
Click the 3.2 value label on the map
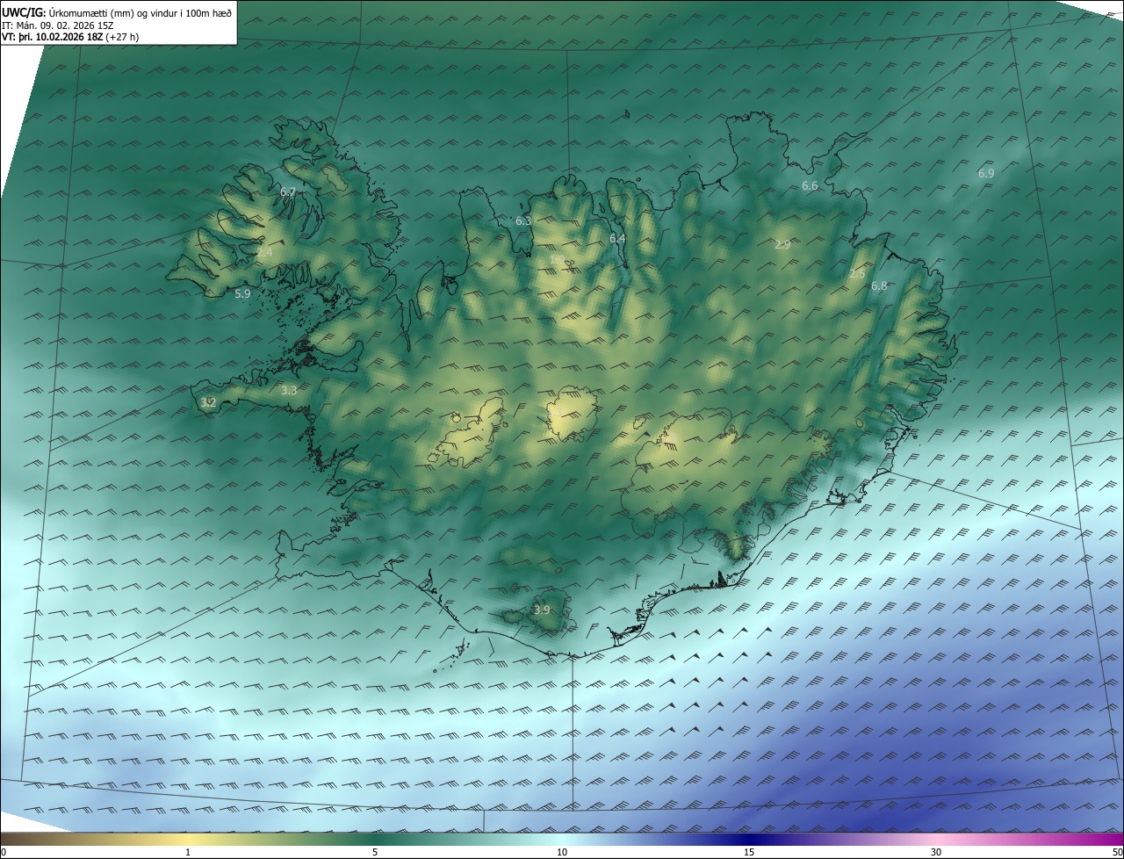(x=208, y=402)
